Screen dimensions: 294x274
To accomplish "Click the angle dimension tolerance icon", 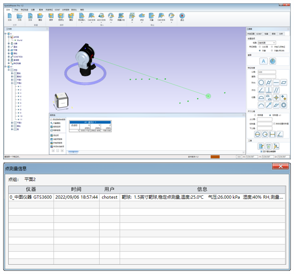I will tap(280, 134).
